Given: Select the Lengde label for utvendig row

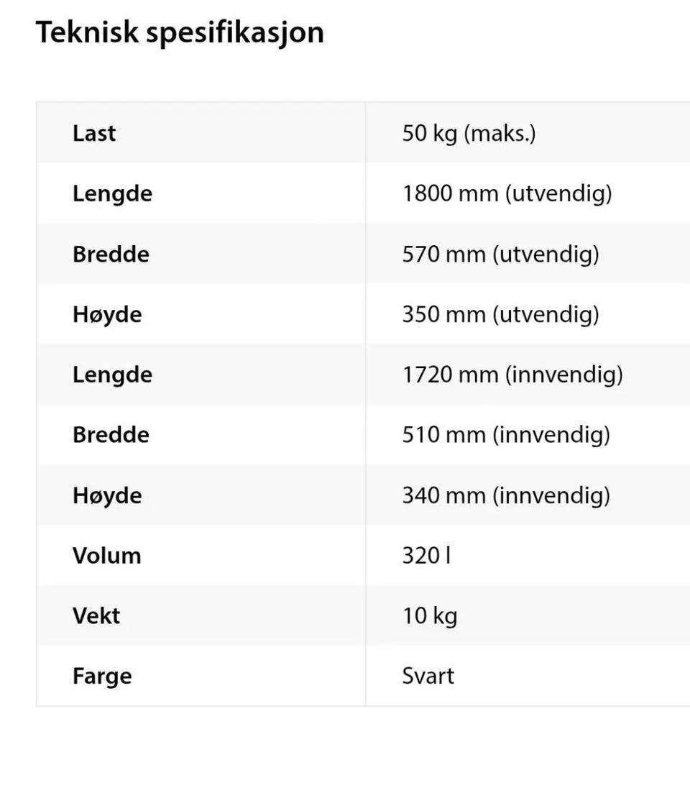Looking at the screenshot, I should 112,194.
